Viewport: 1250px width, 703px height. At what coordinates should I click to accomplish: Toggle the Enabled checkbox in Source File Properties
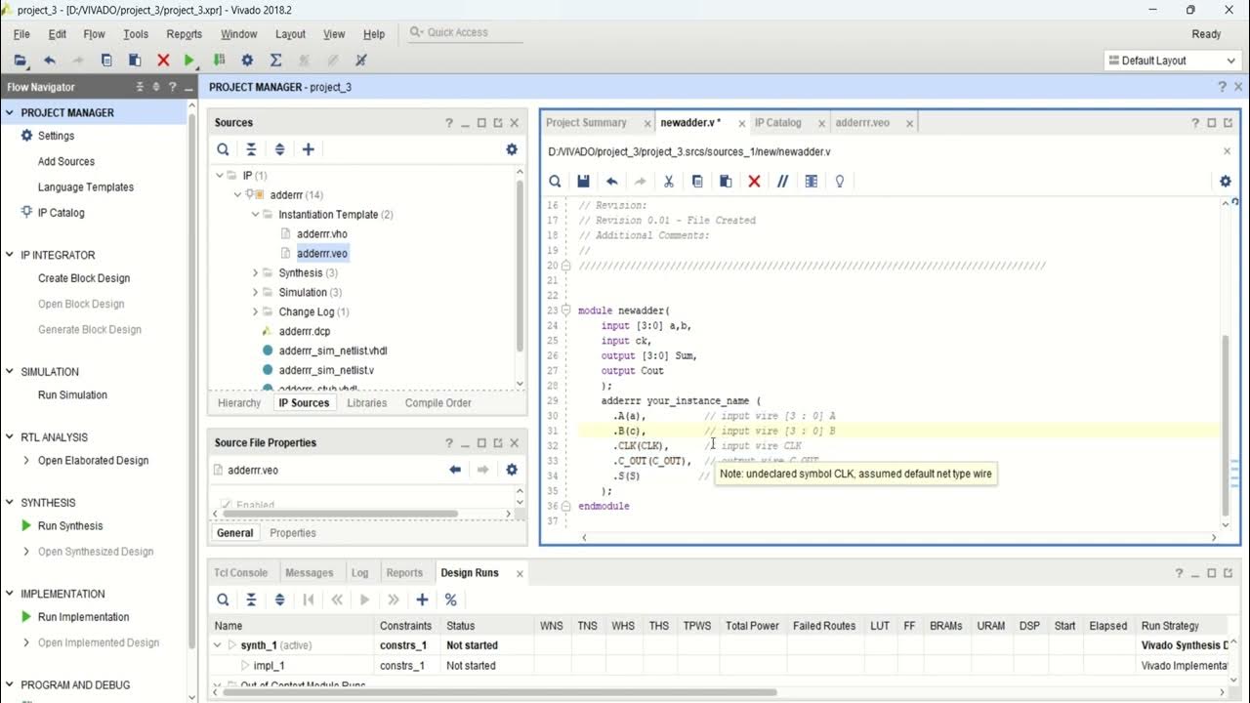click(227, 505)
